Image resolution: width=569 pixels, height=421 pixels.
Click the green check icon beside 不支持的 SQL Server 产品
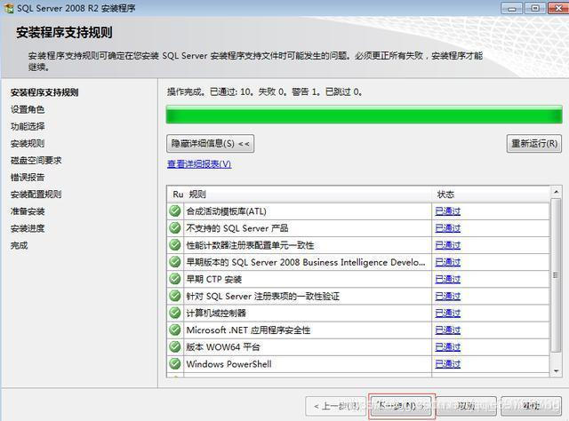tap(175, 227)
